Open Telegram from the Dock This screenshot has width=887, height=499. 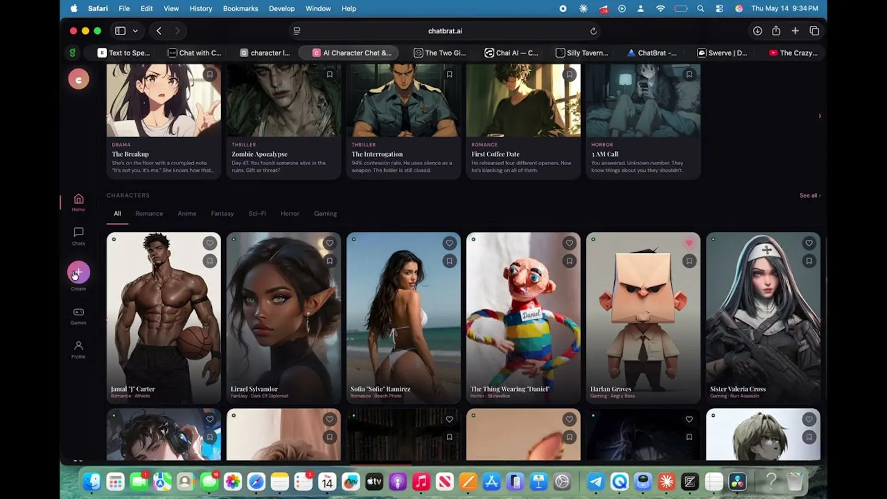(596, 481)
